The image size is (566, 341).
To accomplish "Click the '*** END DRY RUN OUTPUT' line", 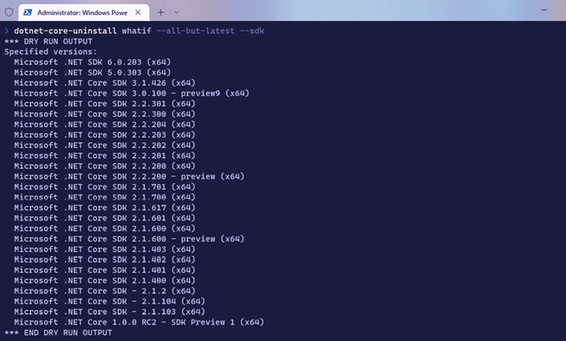I will coord(58,332).
